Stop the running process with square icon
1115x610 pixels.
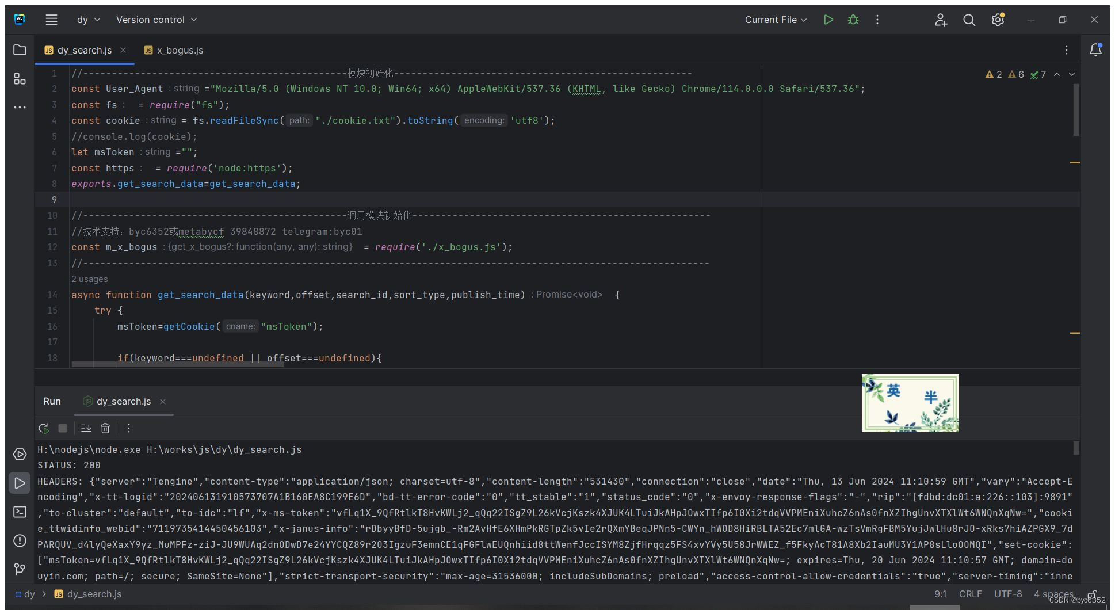[63, 428]
